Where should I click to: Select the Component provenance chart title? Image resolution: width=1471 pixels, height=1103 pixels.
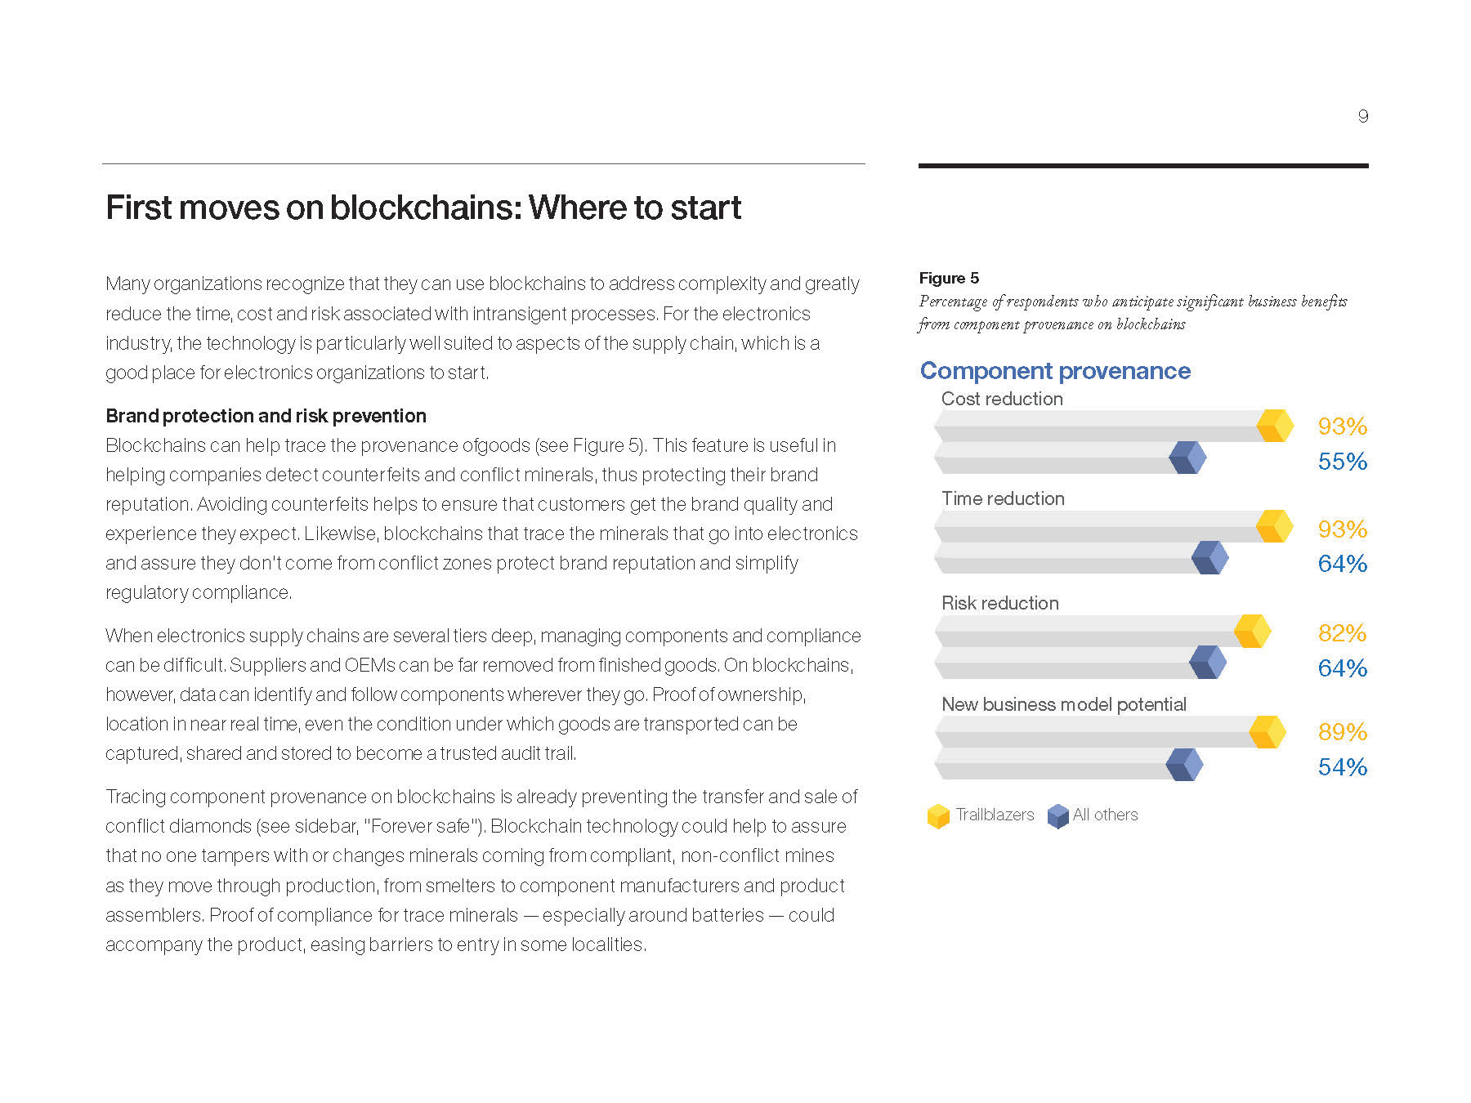point(1055,371)
